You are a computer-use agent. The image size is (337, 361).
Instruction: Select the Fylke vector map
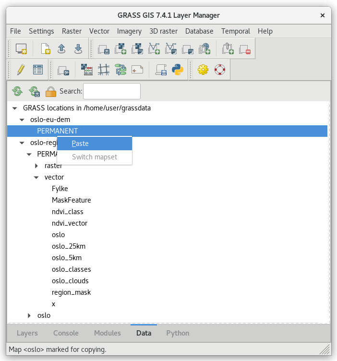pos(60,189)
